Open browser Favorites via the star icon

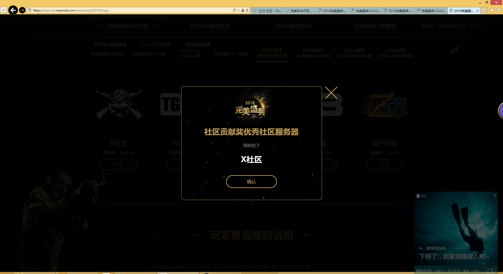[493, 10]
